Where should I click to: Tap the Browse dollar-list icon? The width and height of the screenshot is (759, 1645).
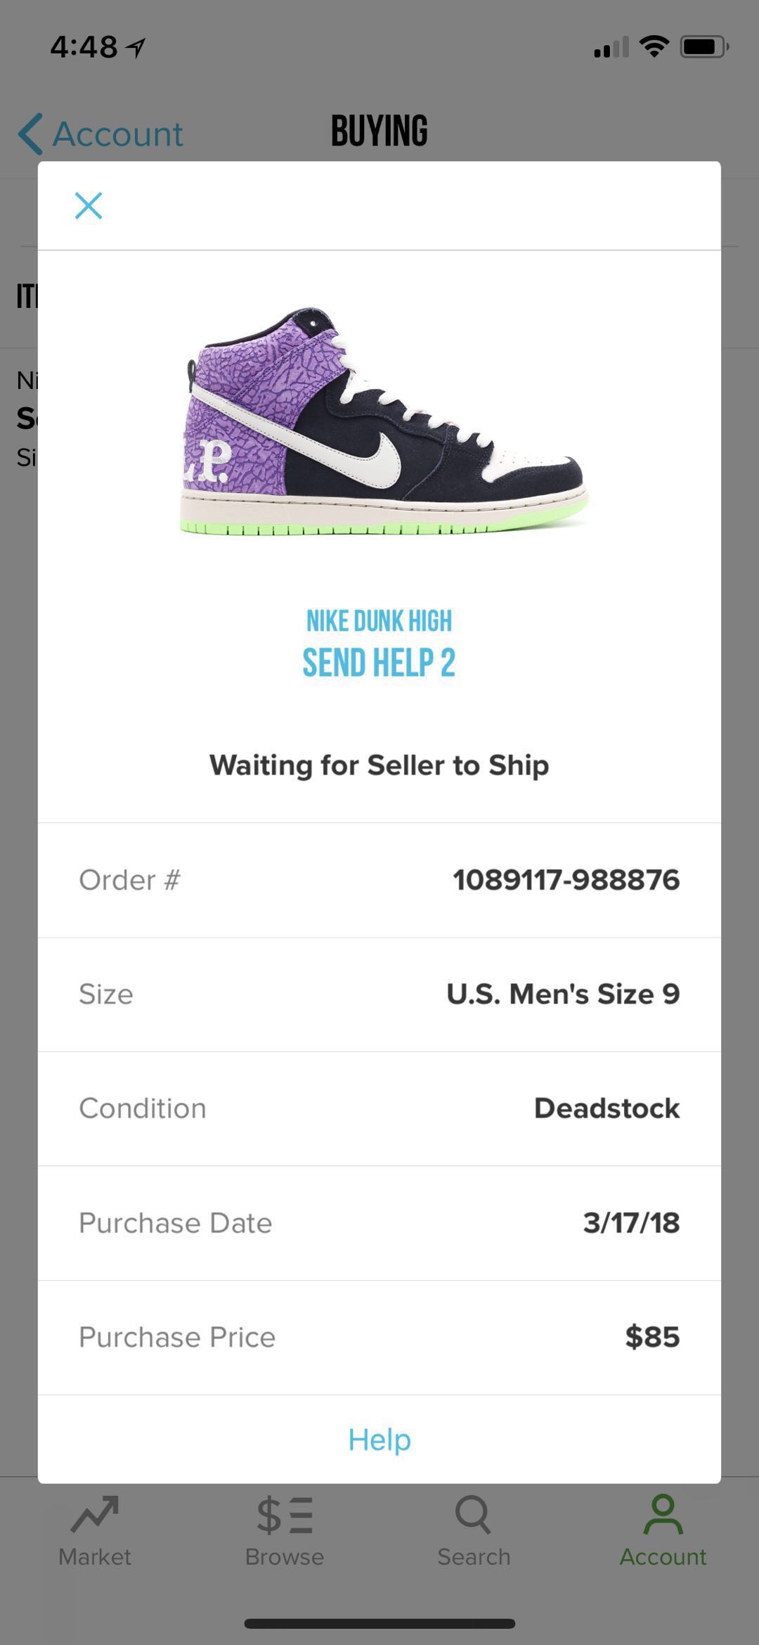[285, 1513]
